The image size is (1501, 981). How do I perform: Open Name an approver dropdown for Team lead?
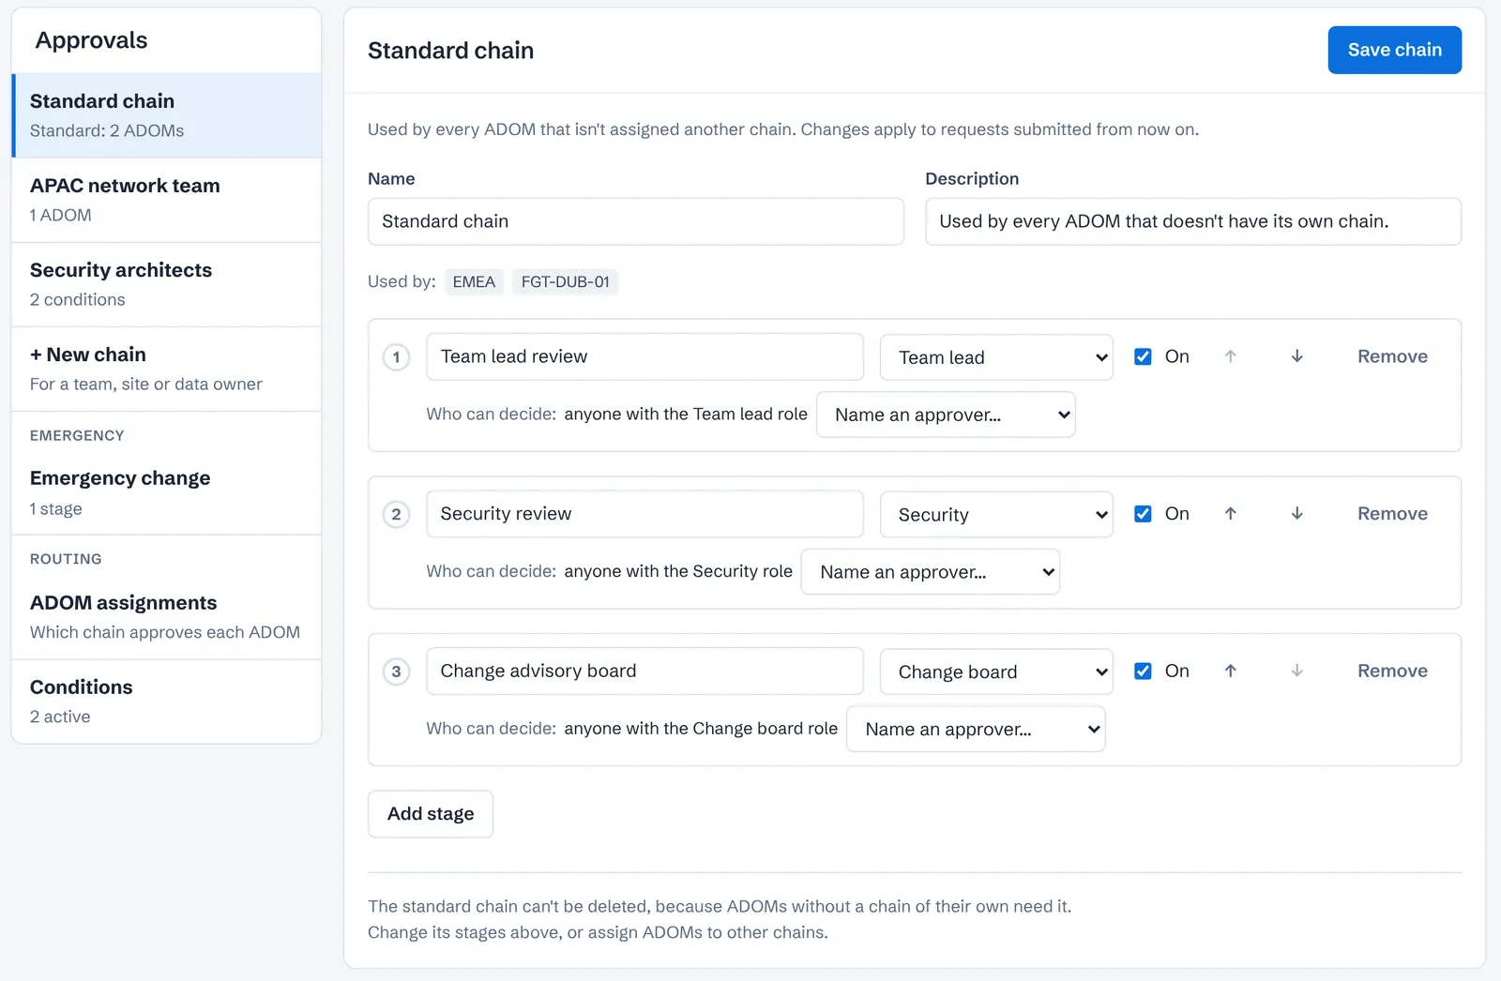pos(946,415)
